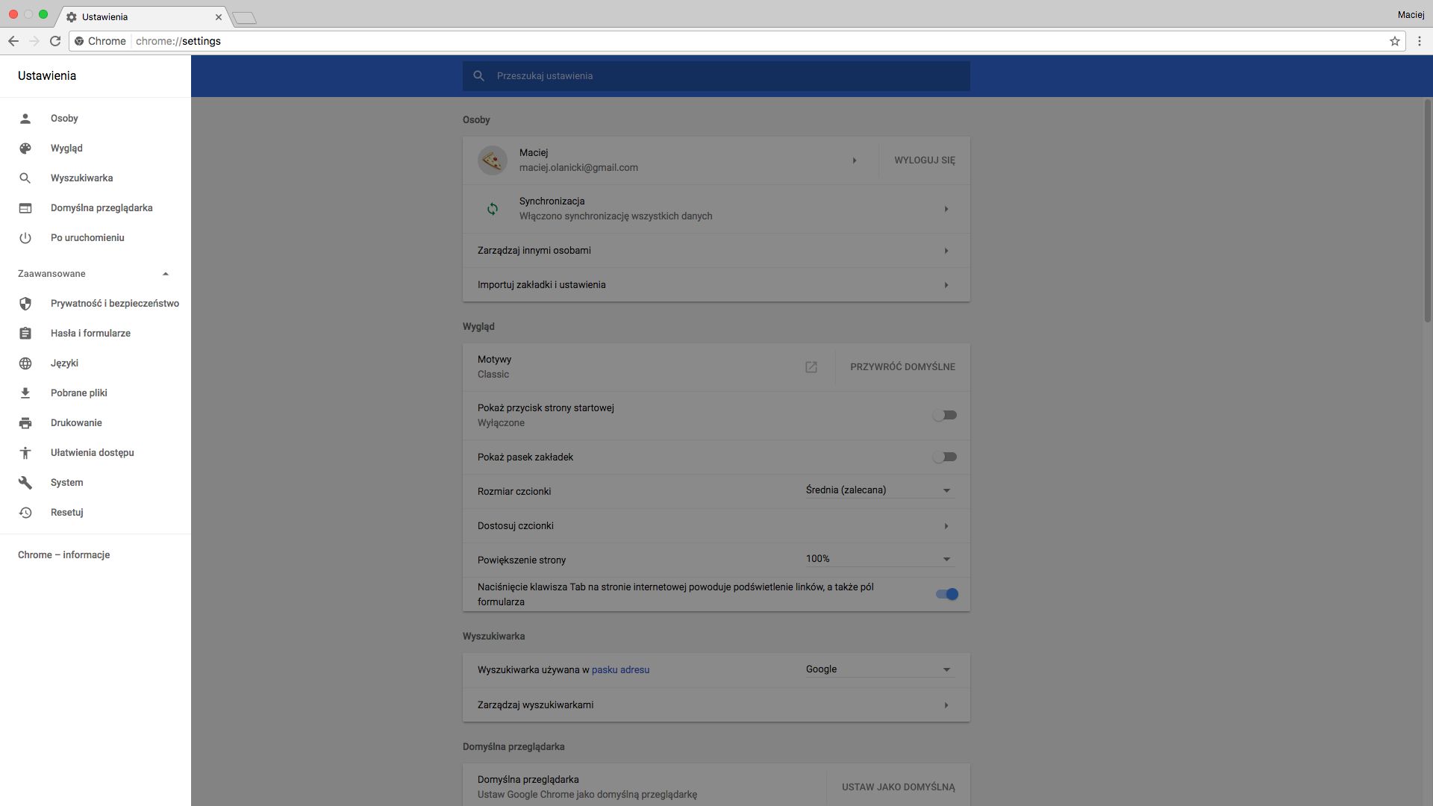1433x806 pixels.
Task: Turn on Pokaż pasek zakładek toggle
Action: point(945,457)
